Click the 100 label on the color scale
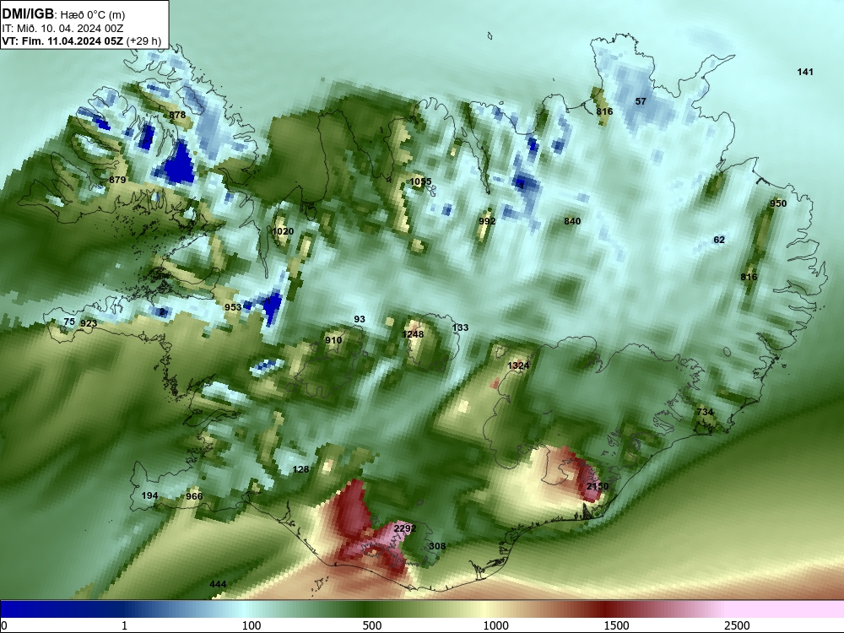Screen dimensions: 844x633 coord(252,625)
